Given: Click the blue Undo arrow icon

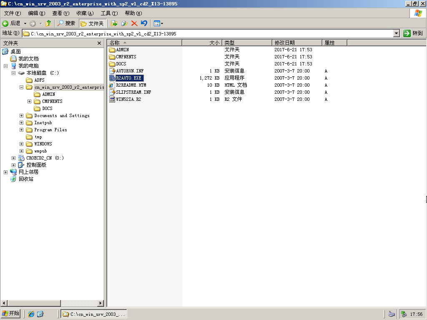Looking at the screenshot, I should (144, 23).
